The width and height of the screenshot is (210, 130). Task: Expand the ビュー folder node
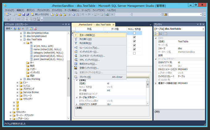click(x=17, y=82)
